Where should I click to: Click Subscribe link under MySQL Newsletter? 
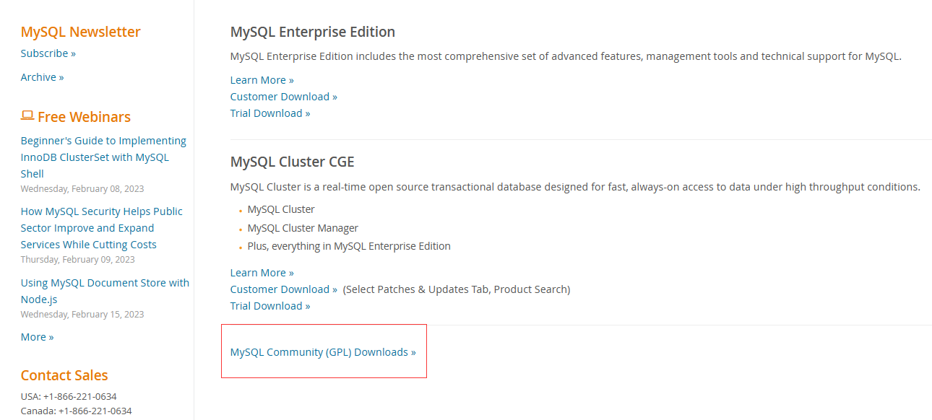click(x=48, y=53)
